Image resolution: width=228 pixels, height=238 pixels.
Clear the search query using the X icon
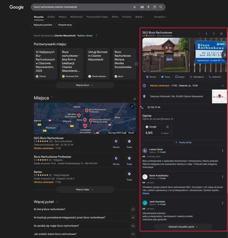[134, 7]
